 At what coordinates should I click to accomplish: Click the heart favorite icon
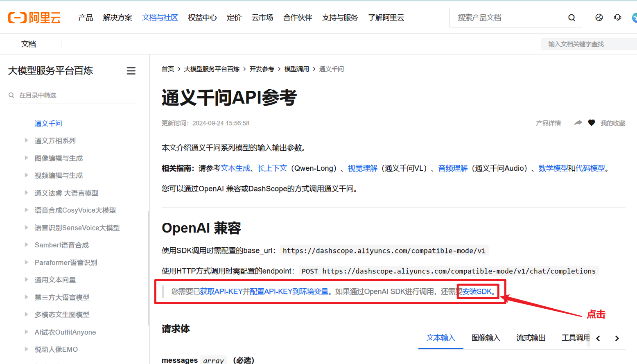(x=592, y=123)
